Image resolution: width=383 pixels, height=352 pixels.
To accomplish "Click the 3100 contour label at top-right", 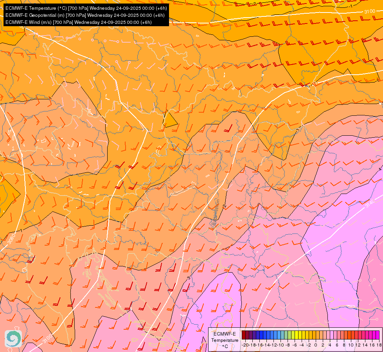I will coord(370,11).
